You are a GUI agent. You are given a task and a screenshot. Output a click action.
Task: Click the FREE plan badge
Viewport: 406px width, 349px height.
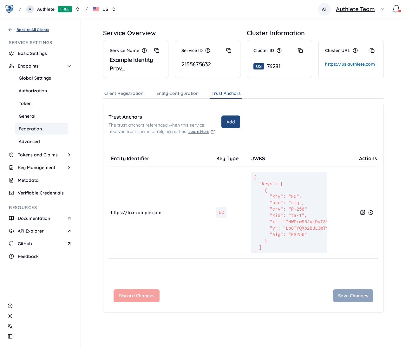[65, 9]
